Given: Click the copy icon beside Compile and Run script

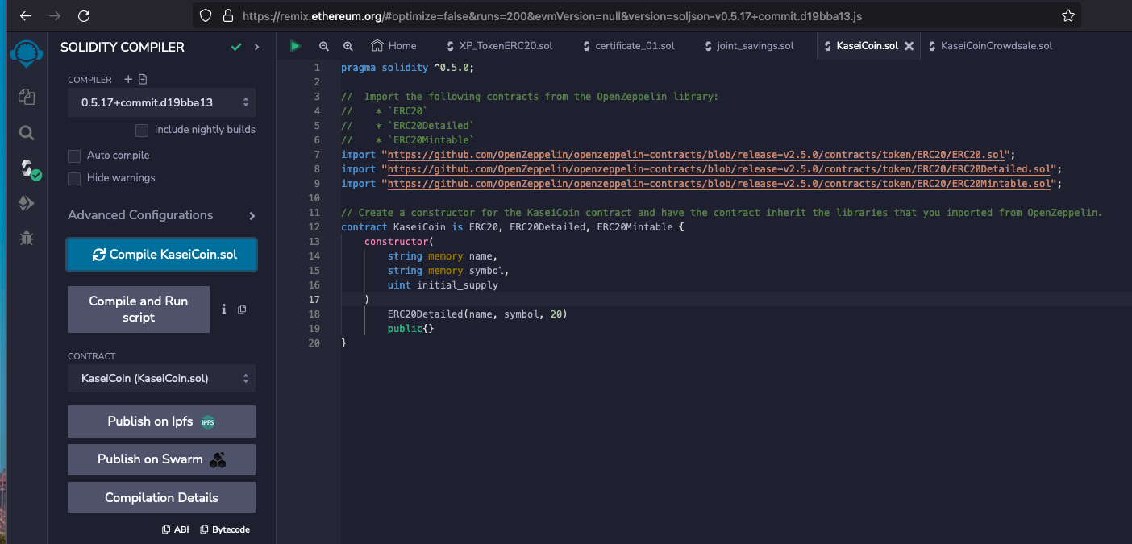Looking at the screenshot, I should [242, 309].
